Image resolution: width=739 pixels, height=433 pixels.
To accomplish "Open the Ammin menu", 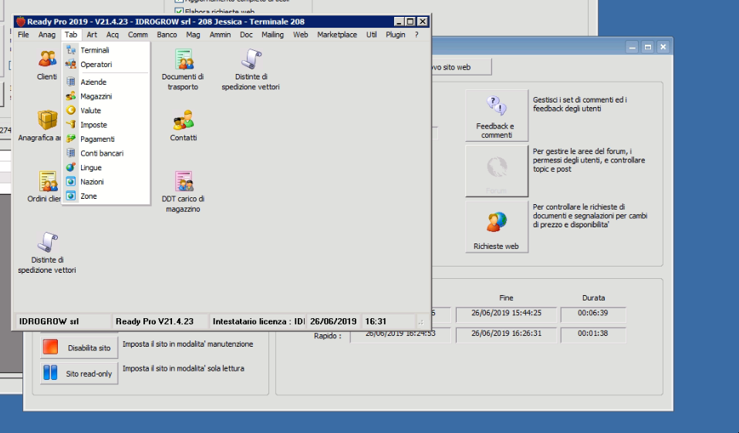I will (220, 35).
